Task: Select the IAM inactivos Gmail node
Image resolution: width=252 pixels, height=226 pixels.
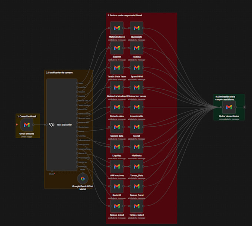Action: (x=117, y=166)
